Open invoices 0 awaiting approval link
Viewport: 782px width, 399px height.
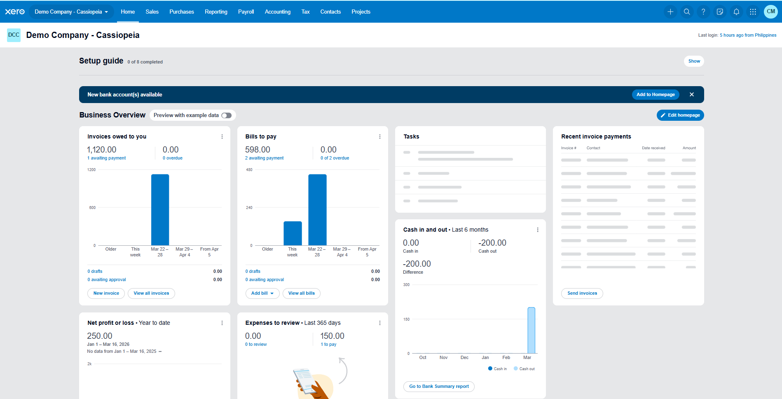click(x=107, y=279)
